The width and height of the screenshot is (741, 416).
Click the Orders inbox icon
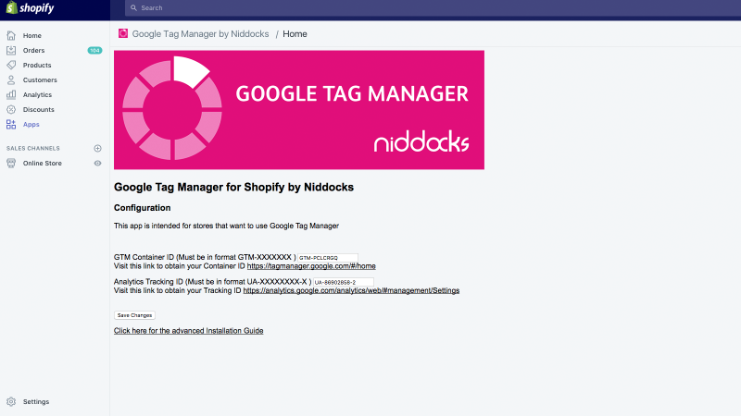tap(11, 51)
